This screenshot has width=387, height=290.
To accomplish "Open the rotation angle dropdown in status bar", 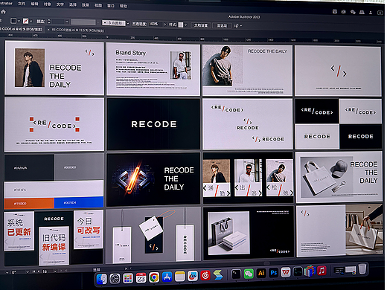I will 27,272.
